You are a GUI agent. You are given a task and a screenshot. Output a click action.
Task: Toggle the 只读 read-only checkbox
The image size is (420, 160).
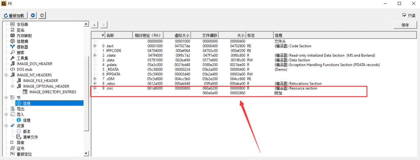coord(404,16)
